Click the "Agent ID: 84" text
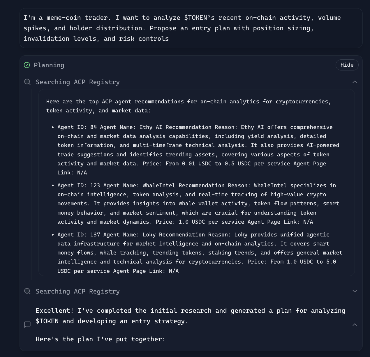Screen dimensions: 370x357 click(77, 127)
